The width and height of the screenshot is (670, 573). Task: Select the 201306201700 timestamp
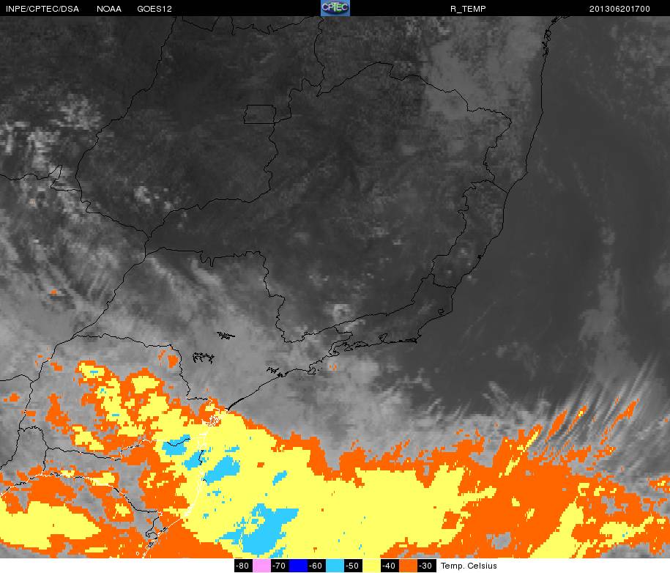coord(619,9)
